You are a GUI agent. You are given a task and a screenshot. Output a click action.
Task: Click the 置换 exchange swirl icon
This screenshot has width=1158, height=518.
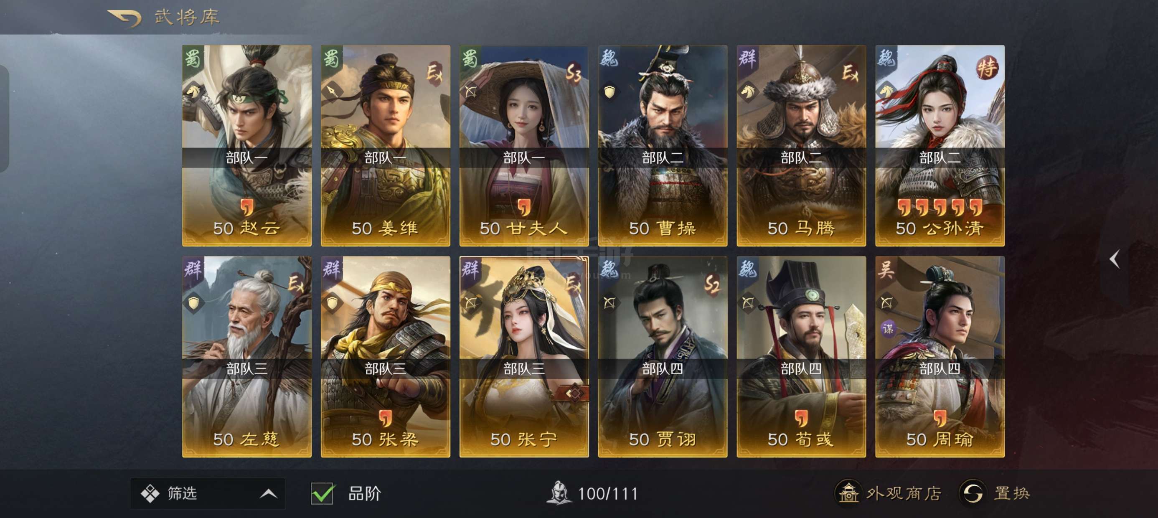click(973, 493)
